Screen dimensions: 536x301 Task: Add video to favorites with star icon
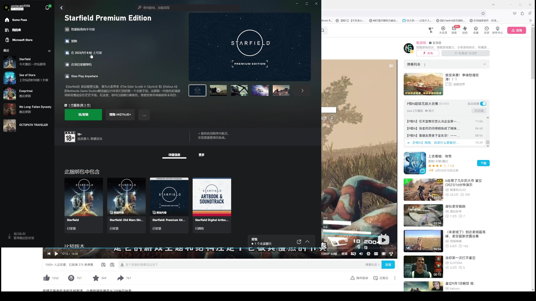click(x=96, y=278)
